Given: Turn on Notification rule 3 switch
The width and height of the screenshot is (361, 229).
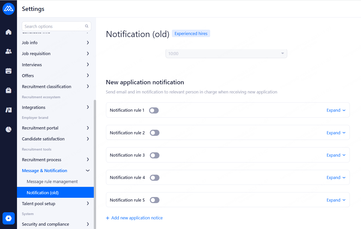Looking at the screenshot, I should click(x=154, y=155).
